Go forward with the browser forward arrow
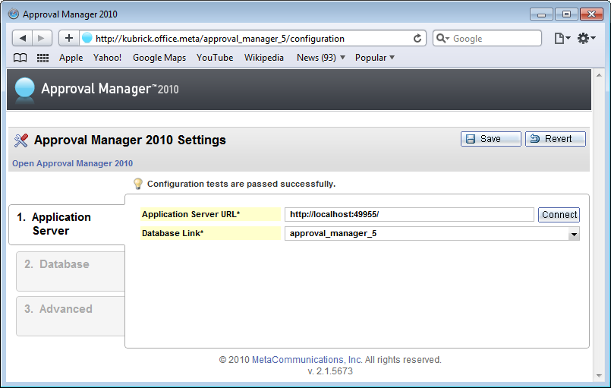Viewport: 611px width, 388px height. pyautogui.click(x=42, y=38)
